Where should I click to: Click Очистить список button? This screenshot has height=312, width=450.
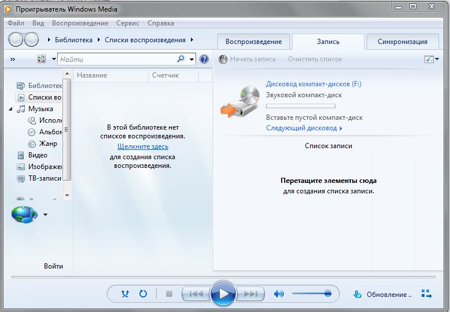(x=315, y=59)
